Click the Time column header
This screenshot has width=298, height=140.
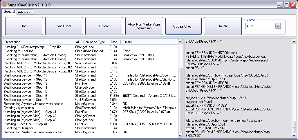tap(114, 42)
